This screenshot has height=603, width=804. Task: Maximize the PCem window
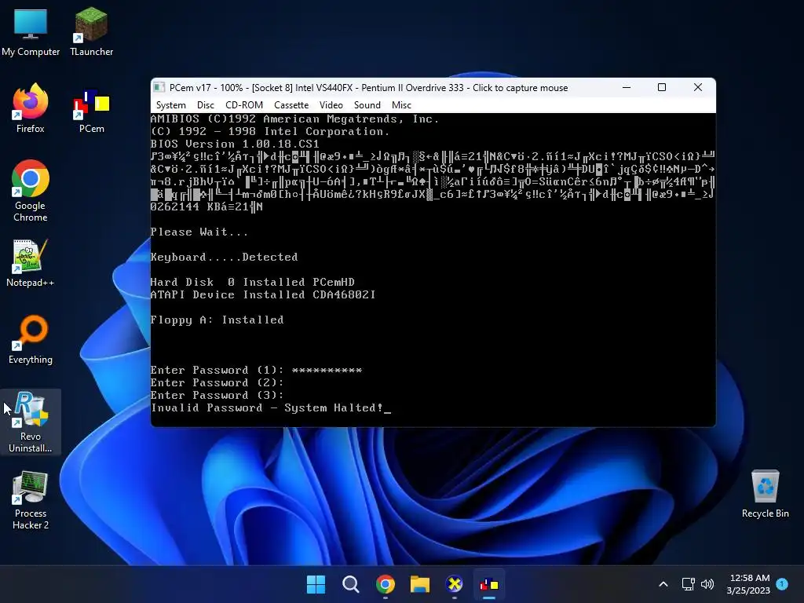pyautogui.click(x=662, y=88)
